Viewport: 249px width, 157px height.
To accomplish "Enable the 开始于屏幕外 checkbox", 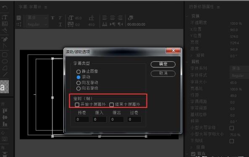I will pos(77,105).
